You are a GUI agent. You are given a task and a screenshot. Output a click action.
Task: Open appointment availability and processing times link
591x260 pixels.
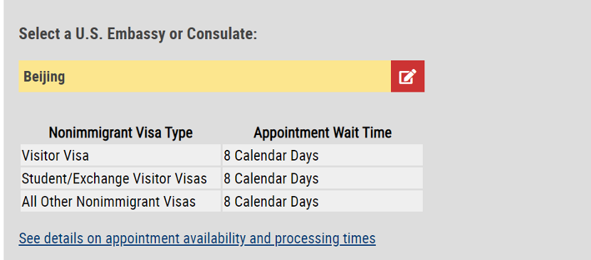(197, 239)
